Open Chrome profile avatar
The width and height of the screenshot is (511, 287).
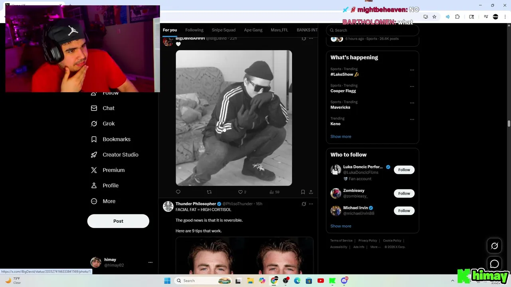click(x=495, y=17)
